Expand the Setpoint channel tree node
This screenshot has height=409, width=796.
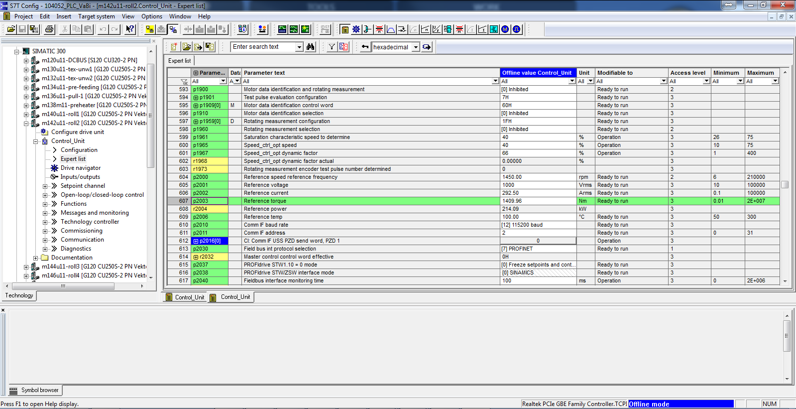coord(45,186)
